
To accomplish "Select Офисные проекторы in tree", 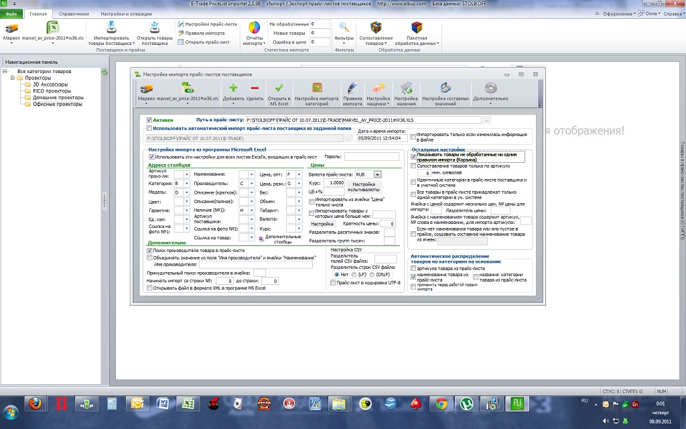I will pos(58,104).
